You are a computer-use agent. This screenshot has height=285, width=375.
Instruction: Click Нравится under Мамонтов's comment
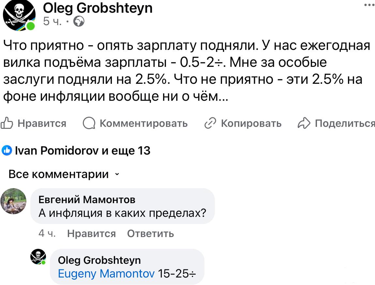pos(91,233)
